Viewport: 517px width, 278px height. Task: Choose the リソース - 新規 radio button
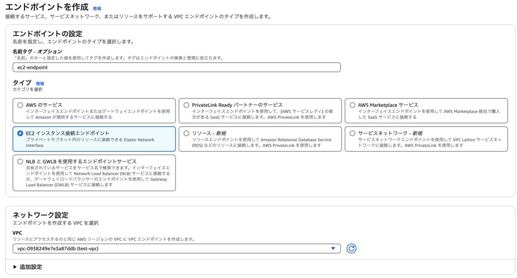click(x=186, y=133)
